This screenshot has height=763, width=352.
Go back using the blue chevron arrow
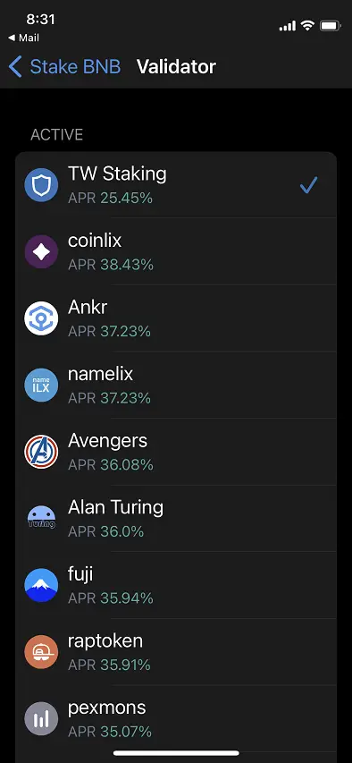(15, 67)
